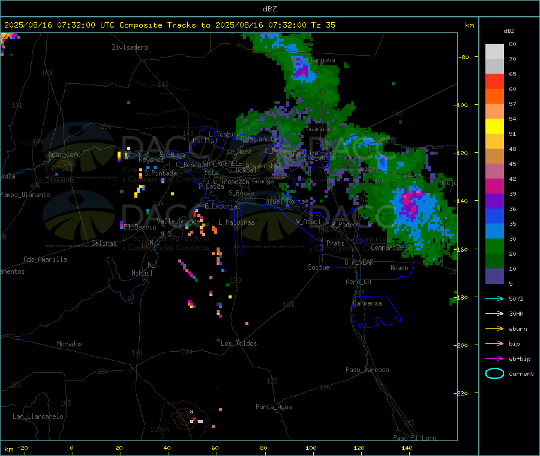Click the x-axis tick label 140
Screen dimensions: 540x456
click(407, 448)
